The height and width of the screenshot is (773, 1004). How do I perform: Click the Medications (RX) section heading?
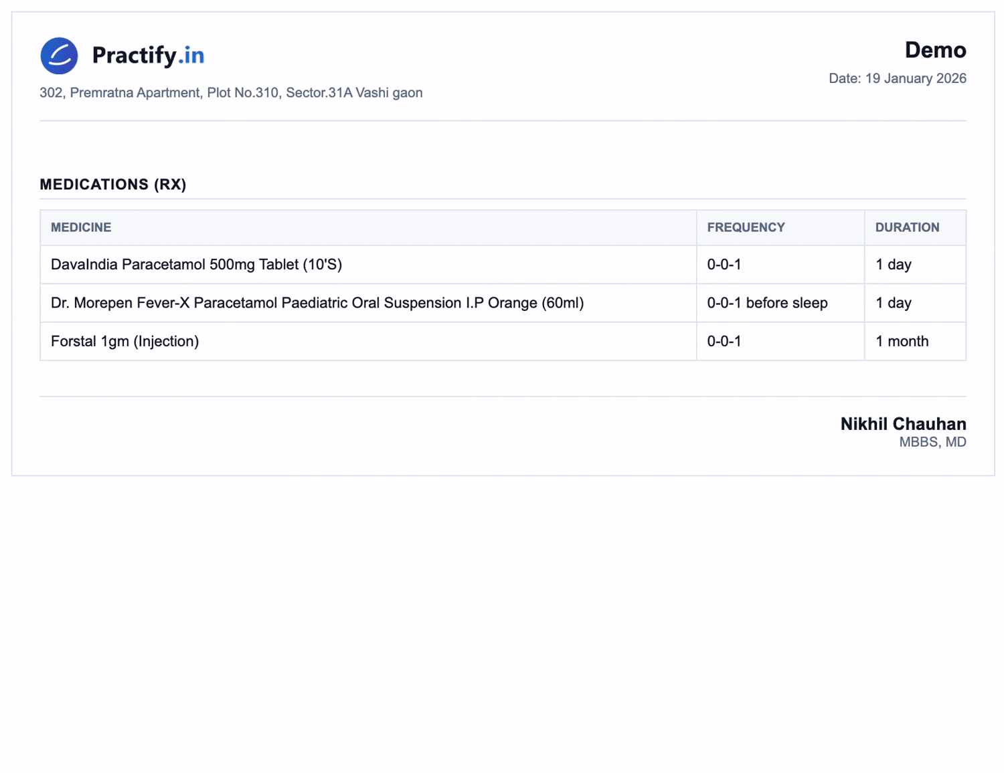[113, 185]
